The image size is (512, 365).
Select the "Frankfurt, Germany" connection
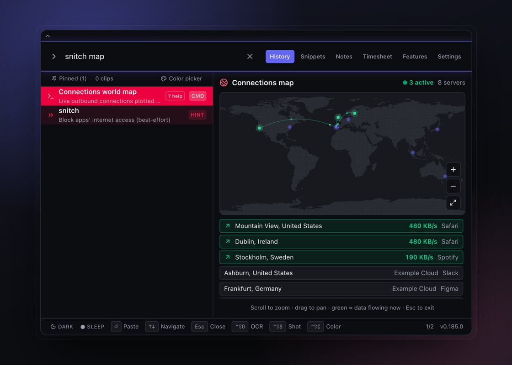point(341,289)
